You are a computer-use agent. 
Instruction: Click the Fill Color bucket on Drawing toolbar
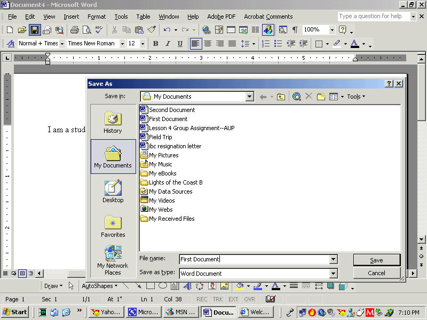click(x=240, y=286)
